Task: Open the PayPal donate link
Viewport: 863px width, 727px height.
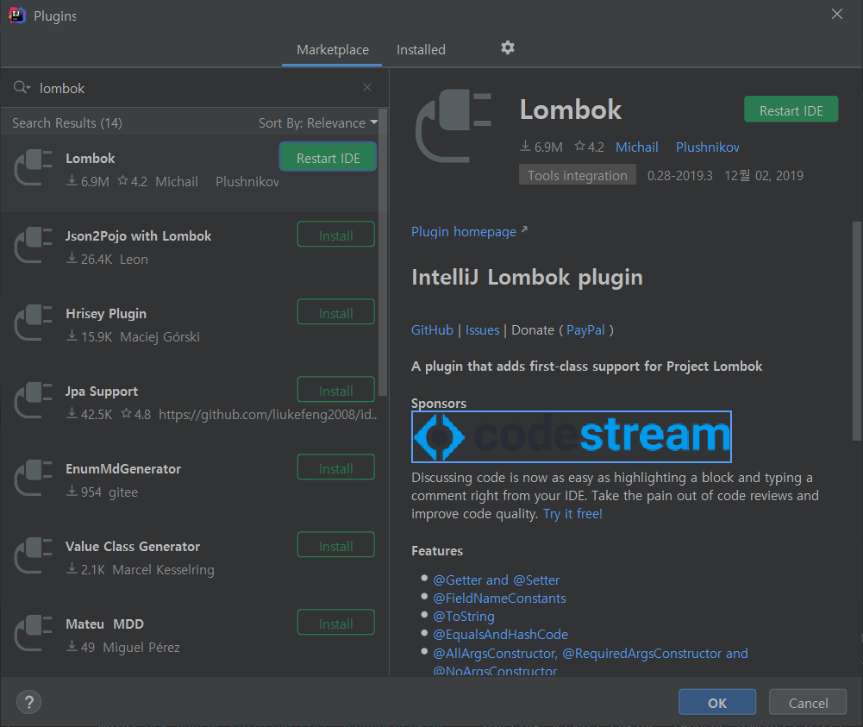Action: point(585,330)
